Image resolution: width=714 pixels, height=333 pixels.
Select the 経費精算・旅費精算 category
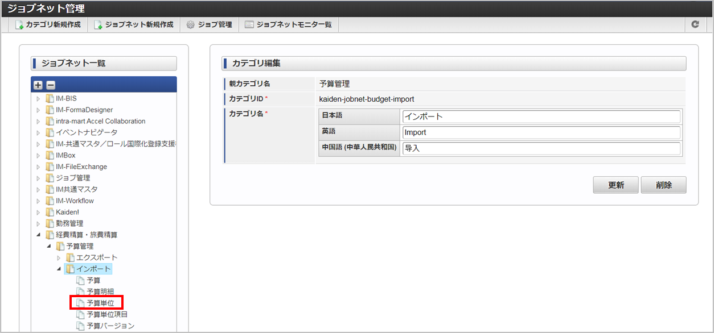87,235
